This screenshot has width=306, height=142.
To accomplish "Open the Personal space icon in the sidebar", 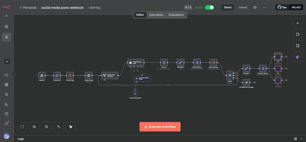I will [6, 37].
